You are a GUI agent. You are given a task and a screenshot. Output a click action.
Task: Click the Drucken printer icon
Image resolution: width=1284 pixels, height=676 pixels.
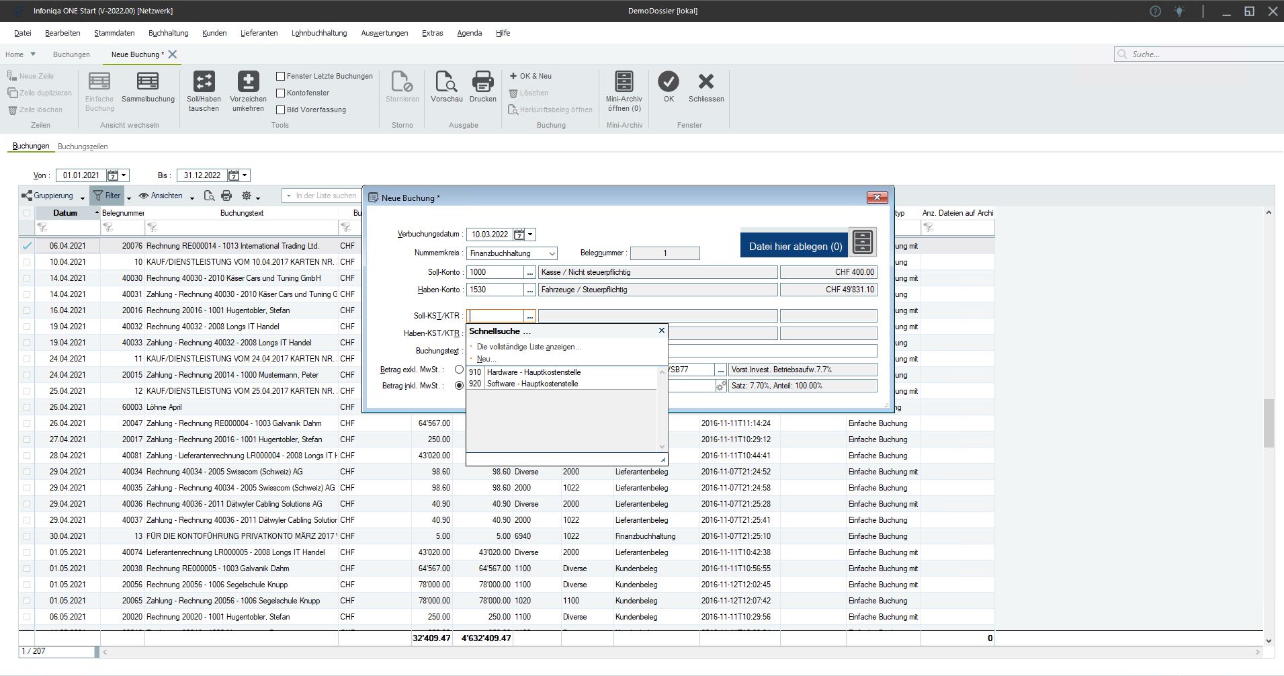(482, 83)
